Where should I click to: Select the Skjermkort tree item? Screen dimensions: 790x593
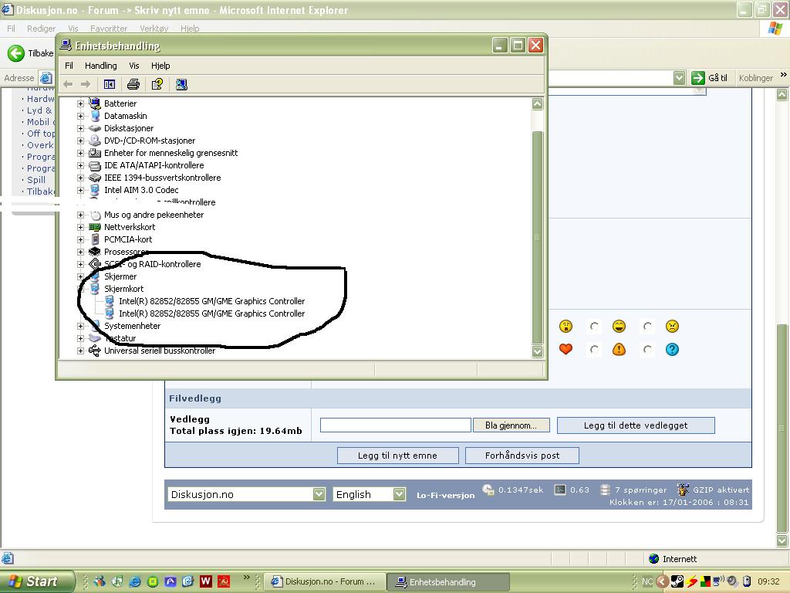tap(123, 289)
